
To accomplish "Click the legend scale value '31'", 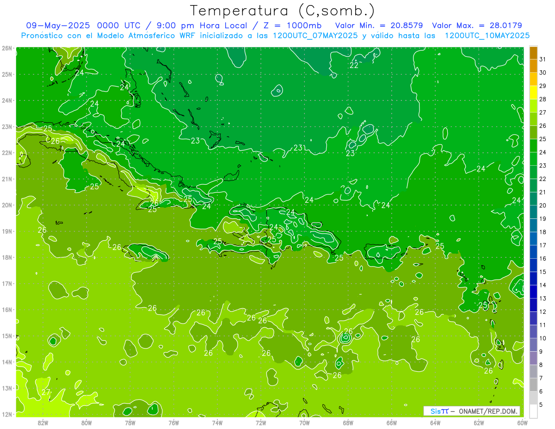I will [x=543, y=59].
